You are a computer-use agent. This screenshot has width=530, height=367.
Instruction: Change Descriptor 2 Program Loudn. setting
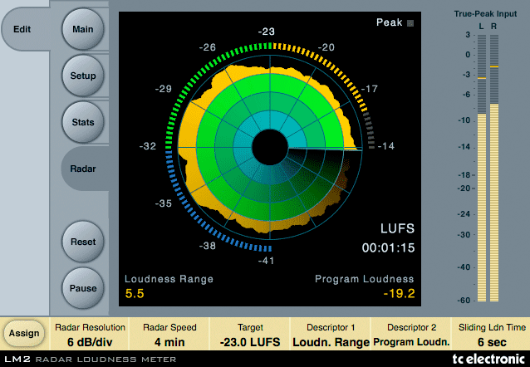tap(411, 335)
